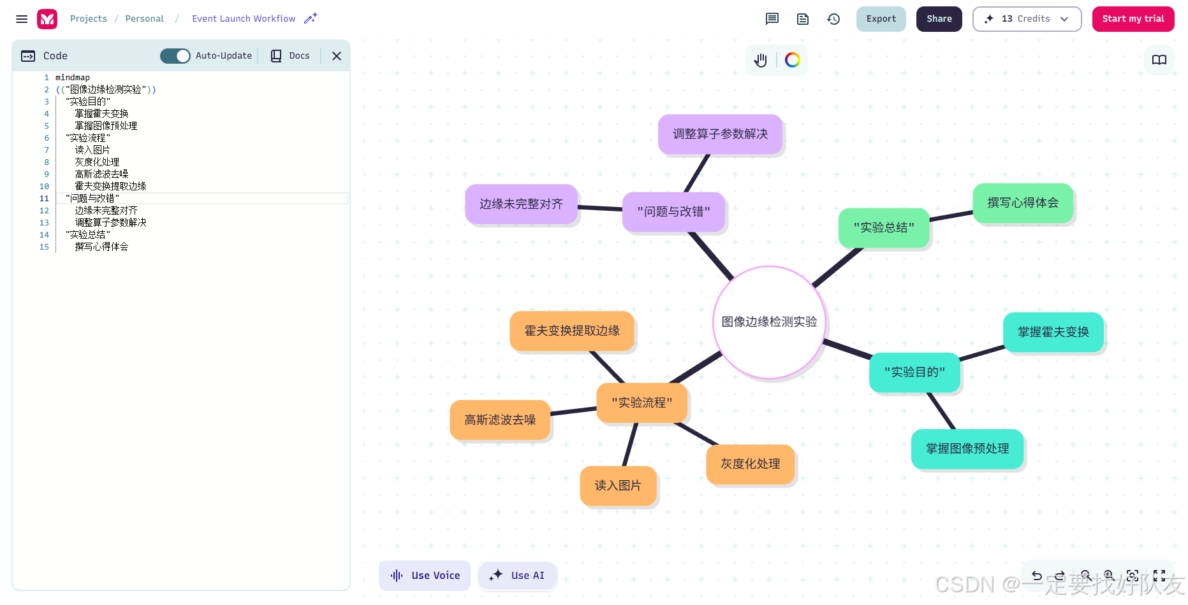Click code line 'mindmap'
This screenshot has width=1188, height=605.
tap(73, 78)
